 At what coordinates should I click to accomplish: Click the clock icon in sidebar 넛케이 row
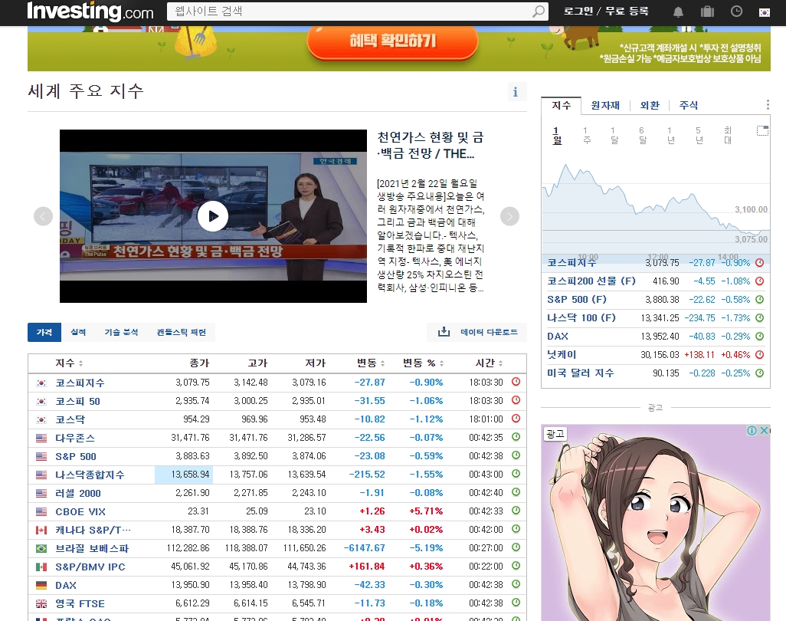click(759, 355)
